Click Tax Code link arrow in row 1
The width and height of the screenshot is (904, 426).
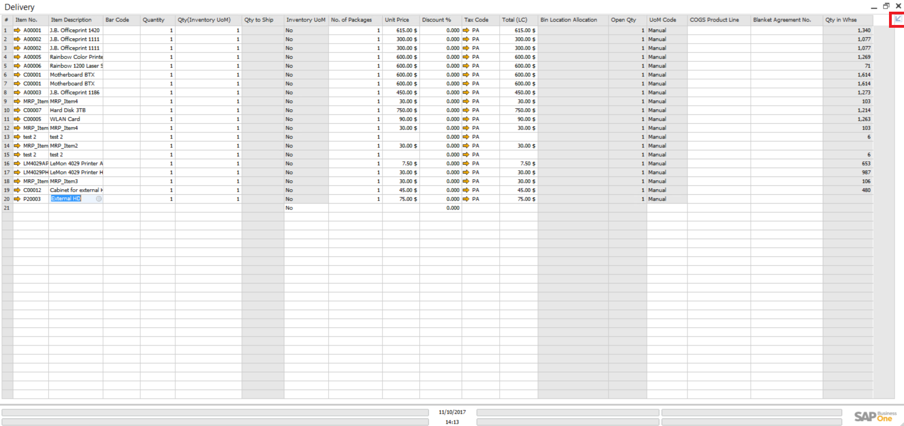(466, 31)
